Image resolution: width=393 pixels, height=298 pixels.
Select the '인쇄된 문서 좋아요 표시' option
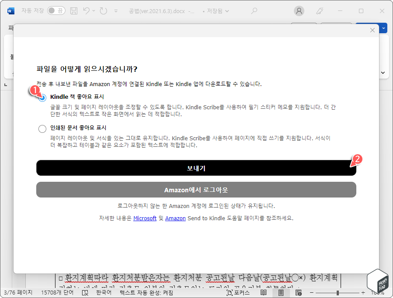42,128
